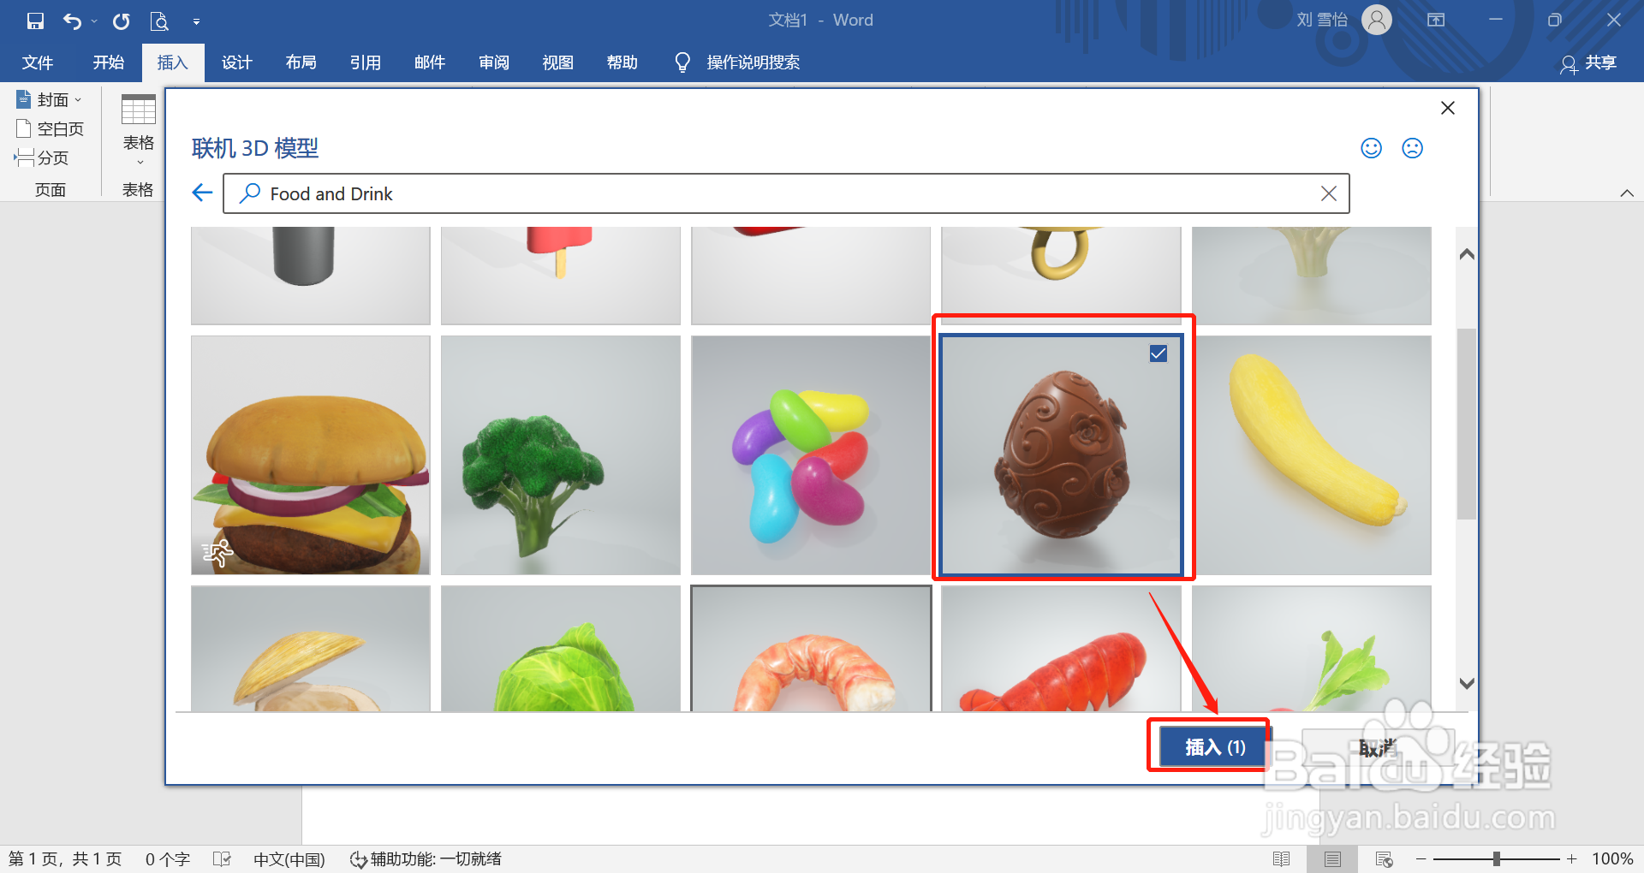The image size is (1644, 873).
Task: Click the Redo icon on quick access toolbar
Action: point(121,21)
